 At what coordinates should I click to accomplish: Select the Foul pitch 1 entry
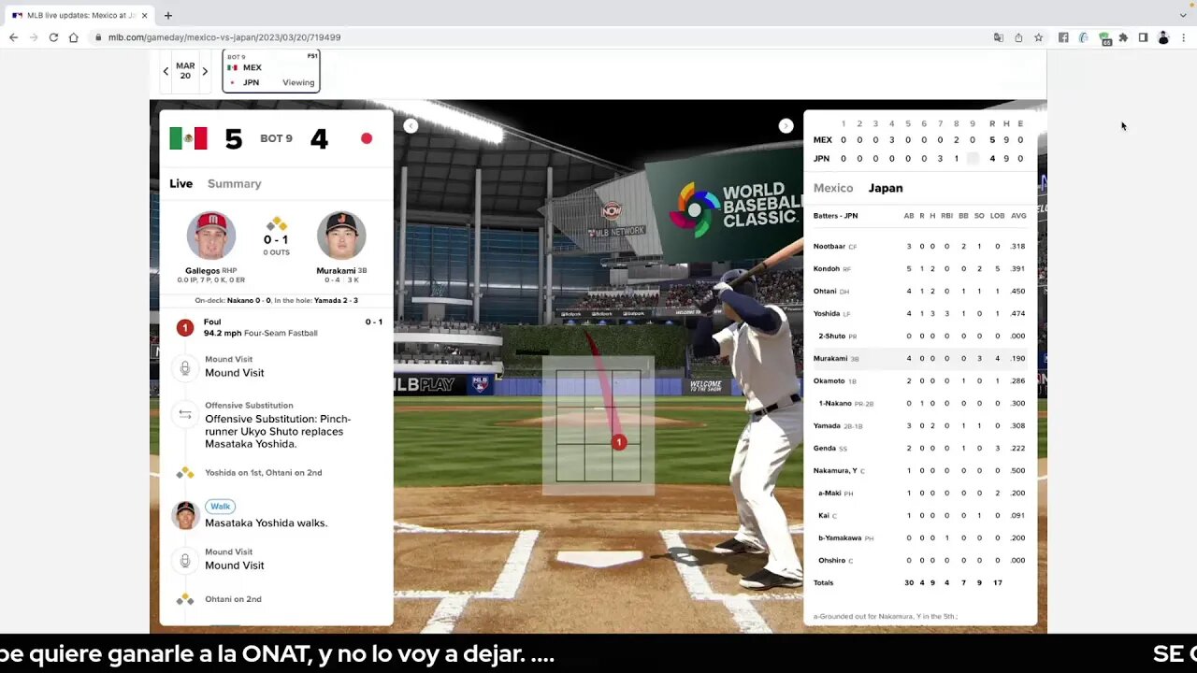(276, 327)
